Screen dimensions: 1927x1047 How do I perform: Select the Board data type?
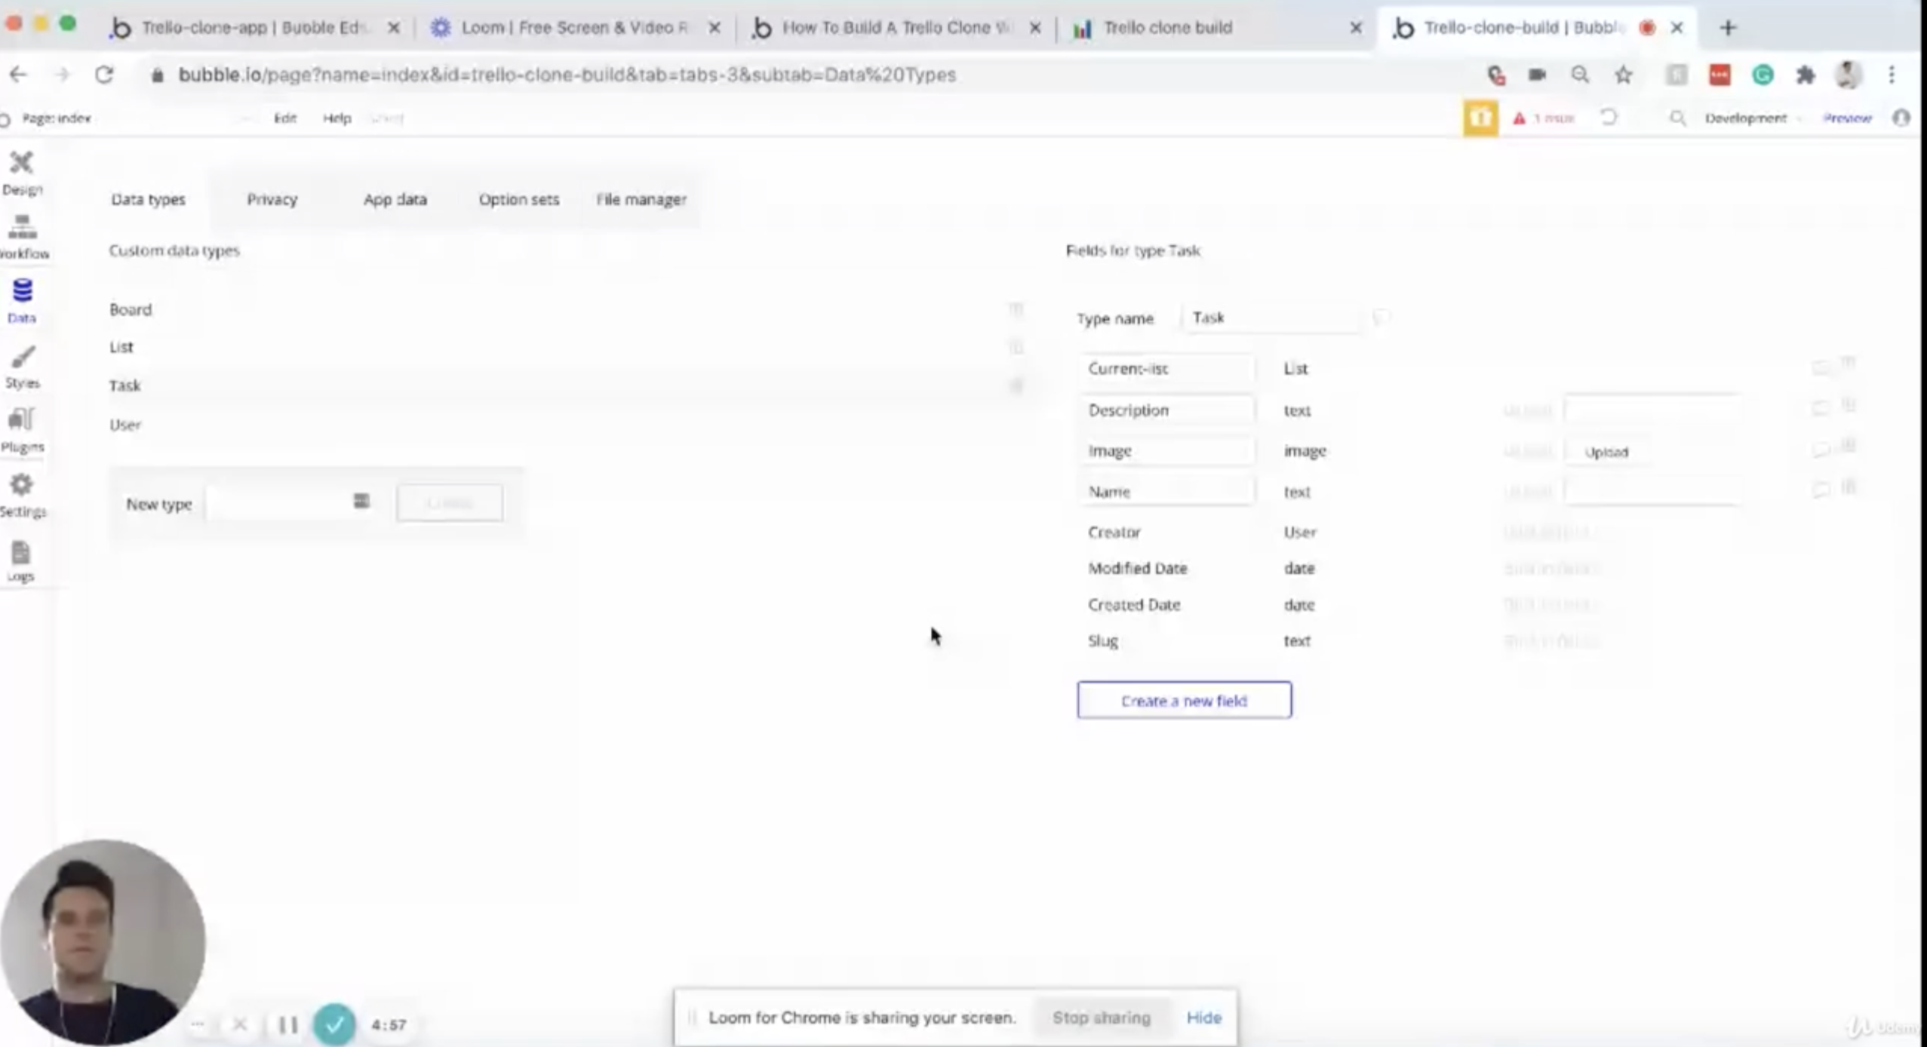(x=131, y=309)
